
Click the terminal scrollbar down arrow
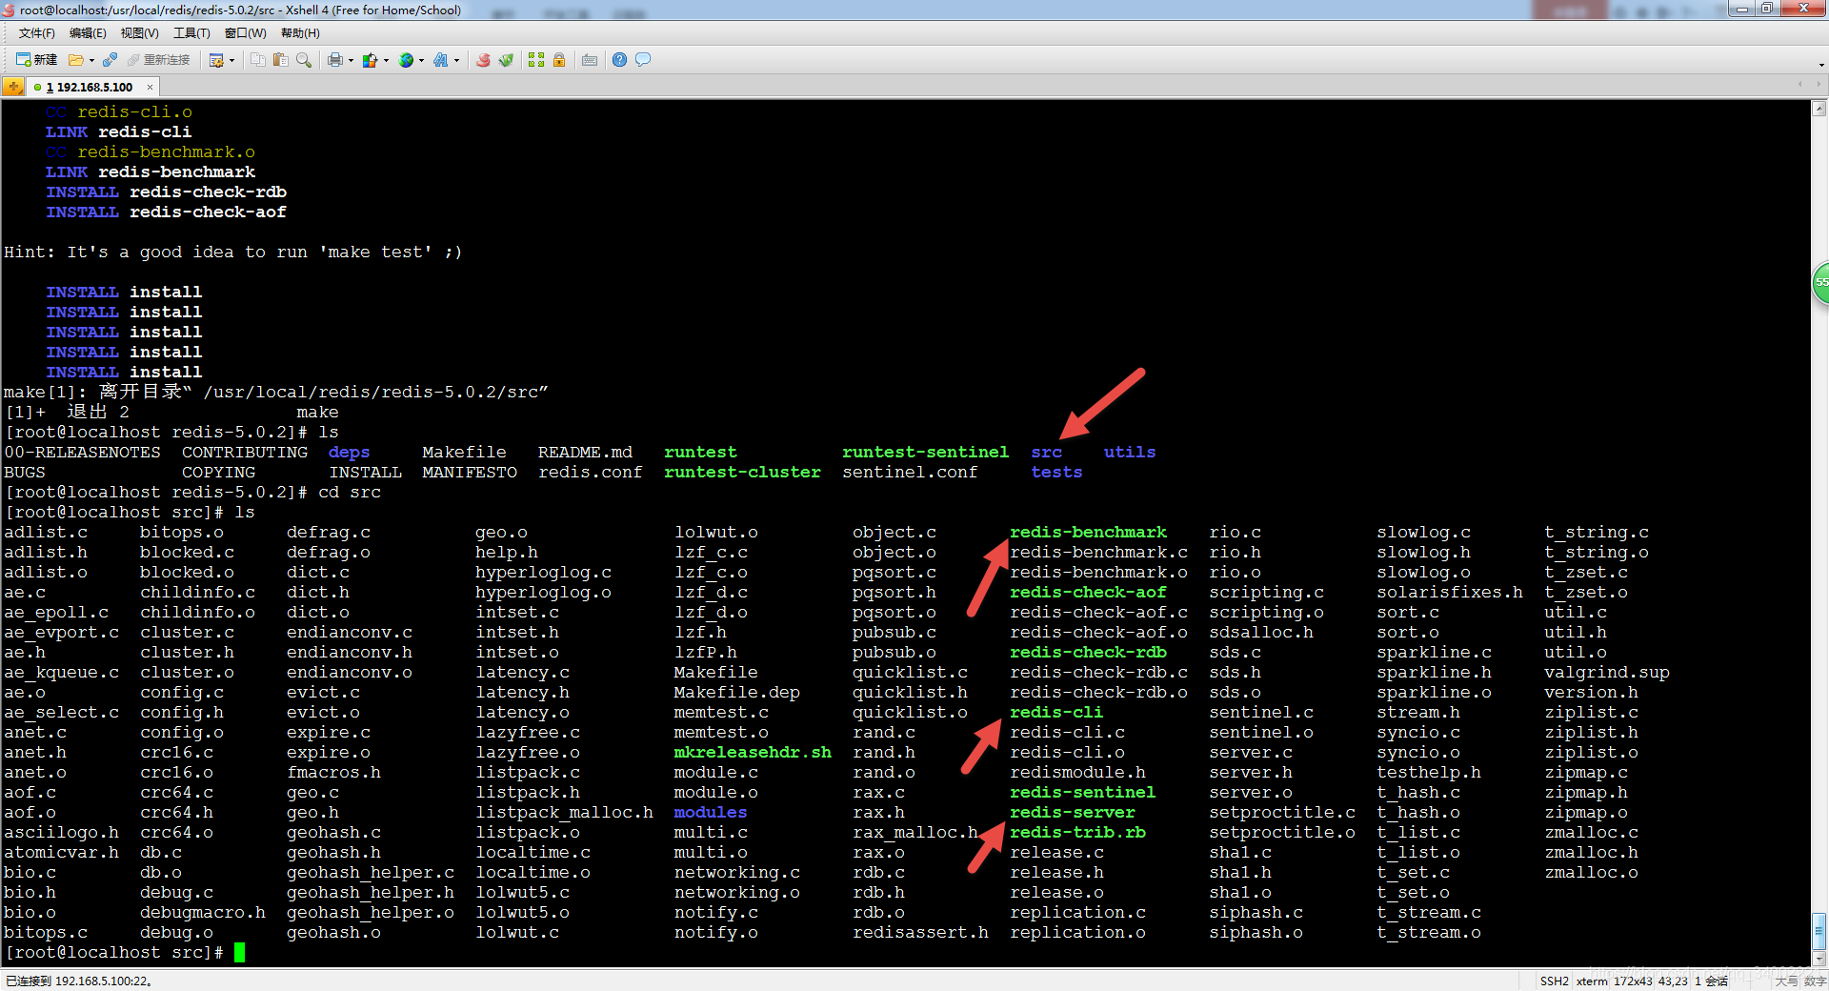click(1819, 960)
